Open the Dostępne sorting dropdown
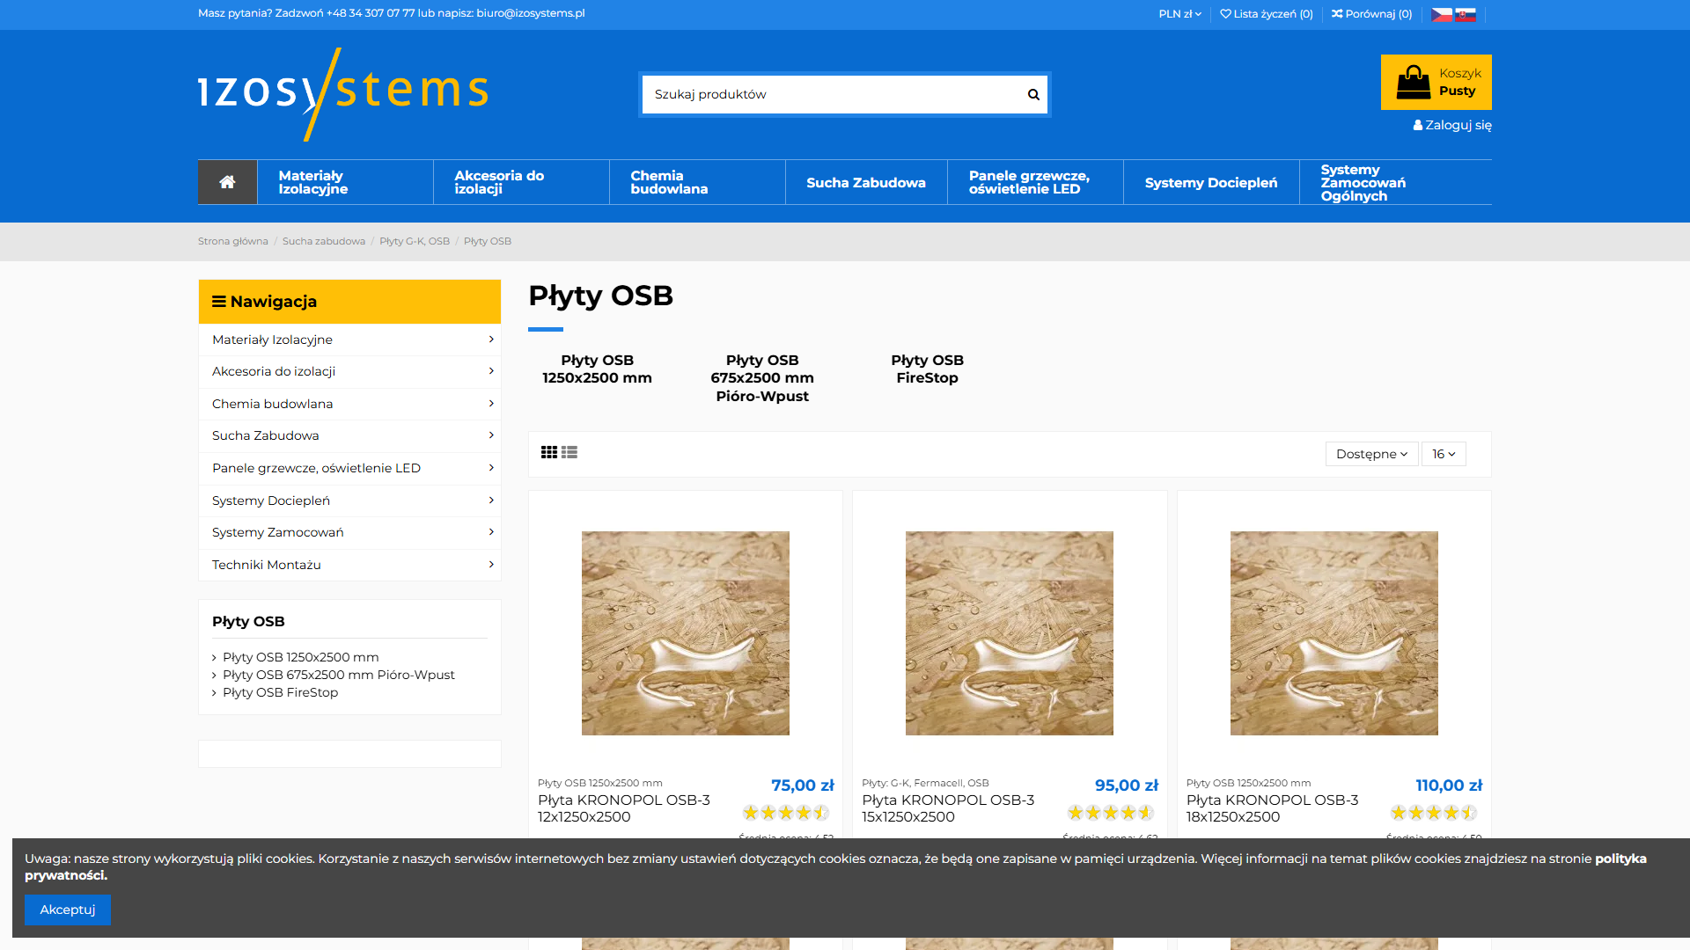The width and height of the screenshot is (1690, 950). coord(1371,454)
